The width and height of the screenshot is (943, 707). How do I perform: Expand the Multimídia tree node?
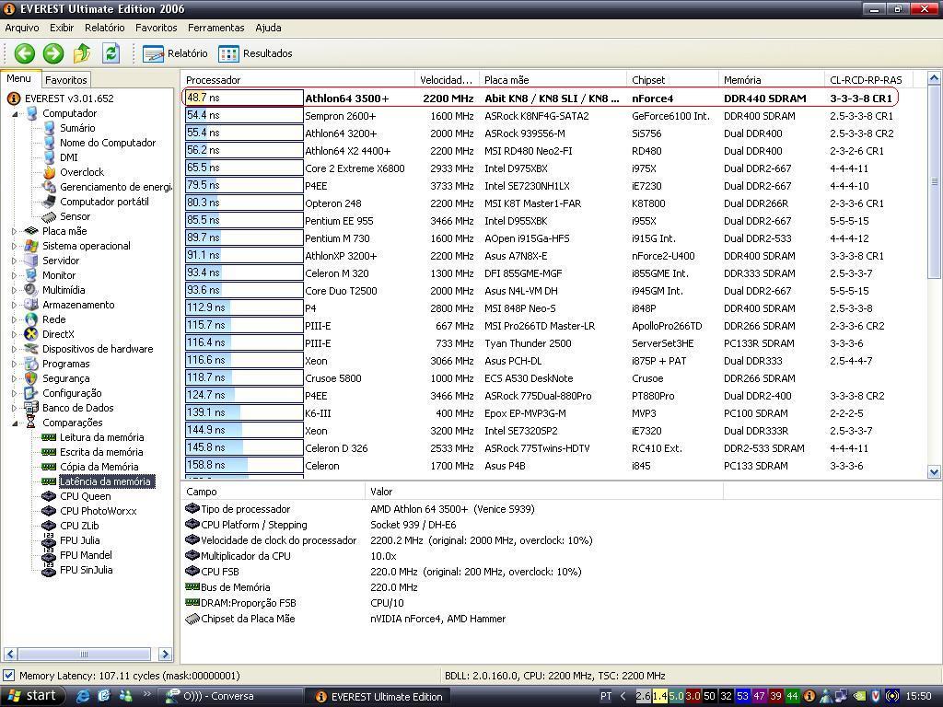15,290
